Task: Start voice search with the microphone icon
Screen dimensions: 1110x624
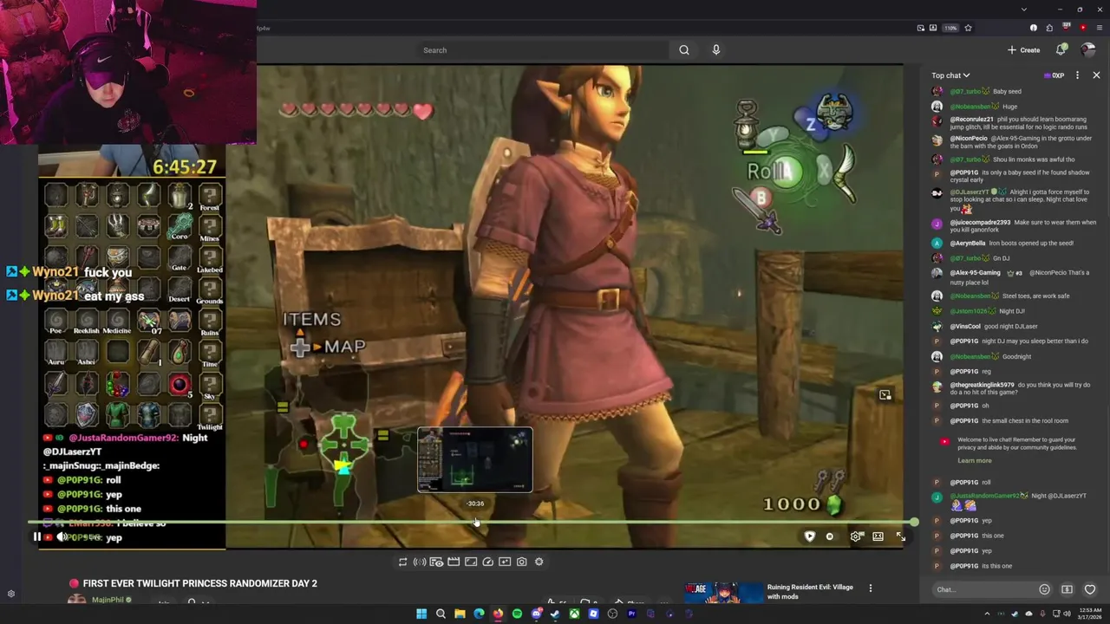Action: click(716, 50)
